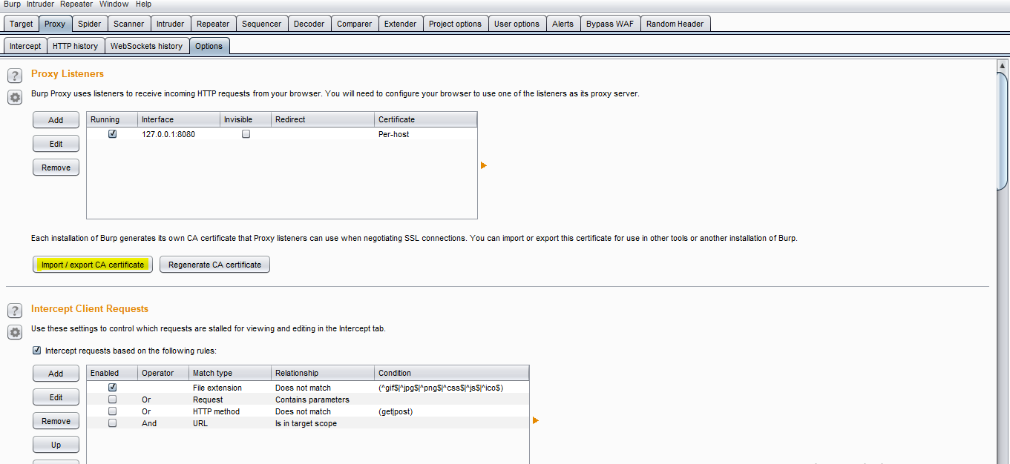Expand the Proxy Listeners table arrow
1010x464 pixels.
pos(484,165)
